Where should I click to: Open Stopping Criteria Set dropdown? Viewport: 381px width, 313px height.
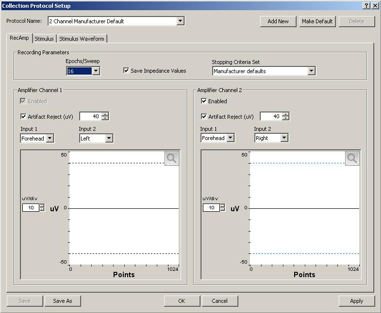tap(311, 71)
